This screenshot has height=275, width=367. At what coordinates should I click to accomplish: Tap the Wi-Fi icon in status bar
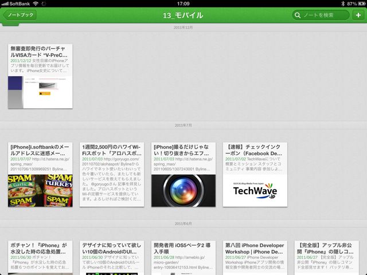(36, 3)
